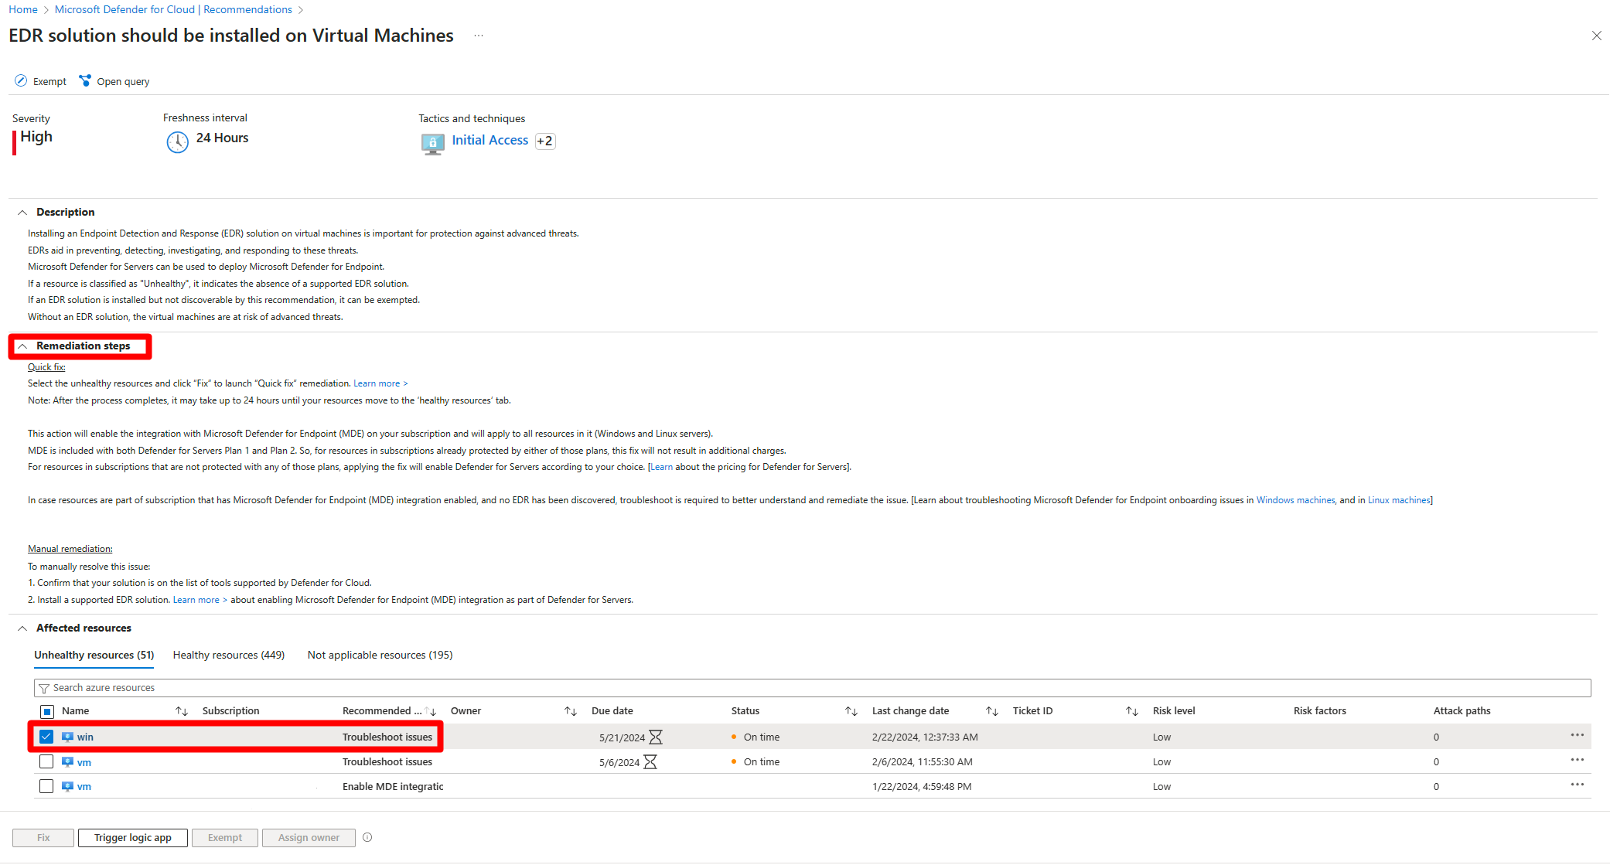The height and width of the screenshot is (865, 1610).
Task: Click the Fix button
Action: (x=43, y=838)
